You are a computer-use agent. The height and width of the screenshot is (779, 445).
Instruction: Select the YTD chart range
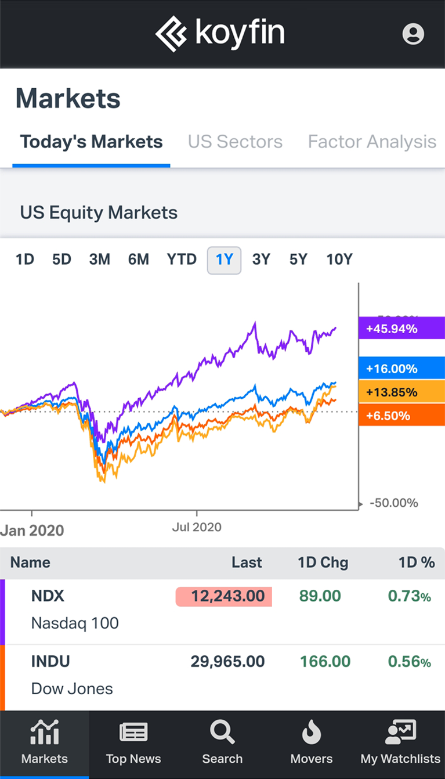[182, 259]
